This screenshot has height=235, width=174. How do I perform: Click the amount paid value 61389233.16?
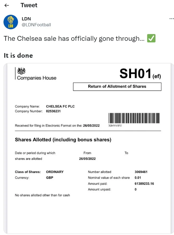pyautogui.click(x=144, y=183)
